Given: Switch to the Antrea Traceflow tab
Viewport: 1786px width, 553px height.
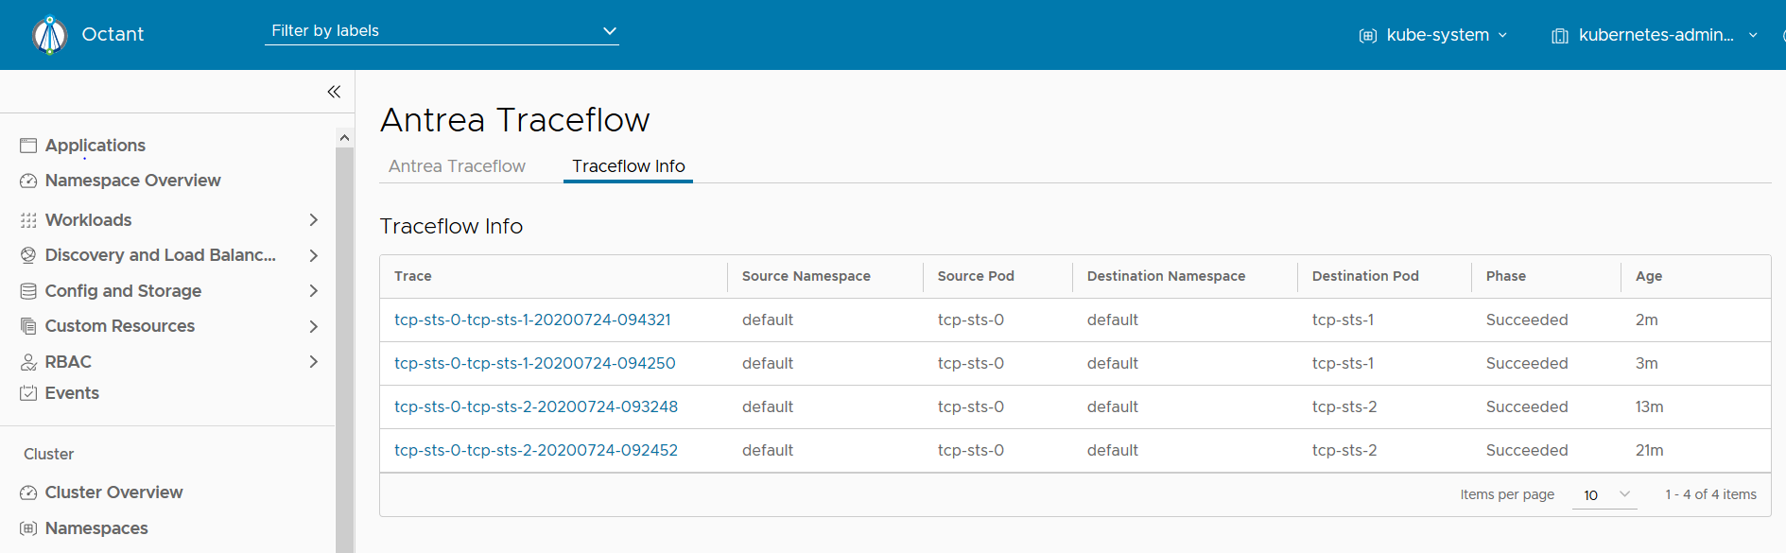Looking at the screenshot, I should [x=457, y=166].
